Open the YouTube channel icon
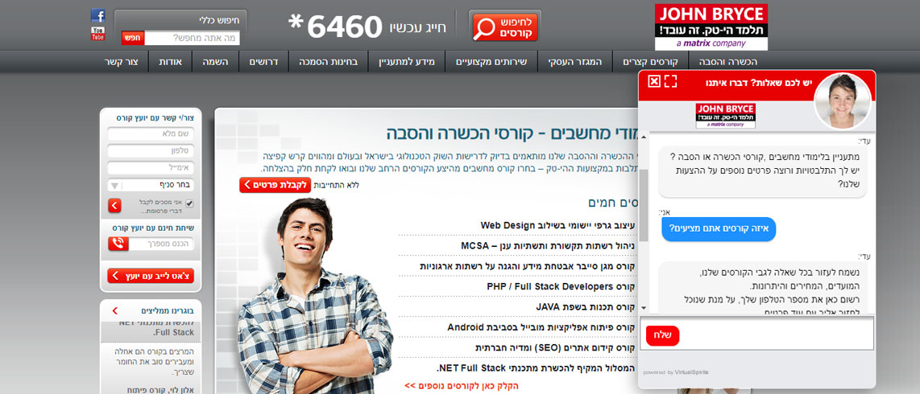Screen dimensions: 920x394 [x=98, y=34]
